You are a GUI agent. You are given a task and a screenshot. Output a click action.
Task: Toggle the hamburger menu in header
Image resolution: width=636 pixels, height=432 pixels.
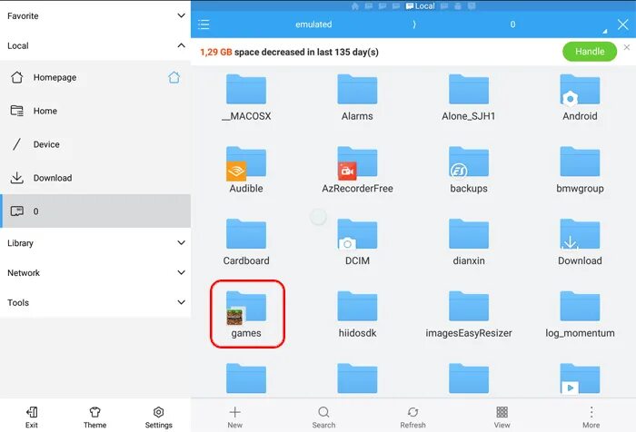click(x=204, y=25)
